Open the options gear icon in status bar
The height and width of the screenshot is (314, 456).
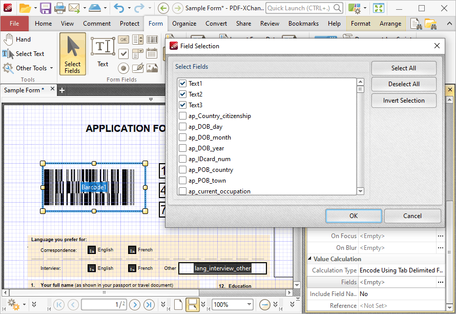point(13,305)
